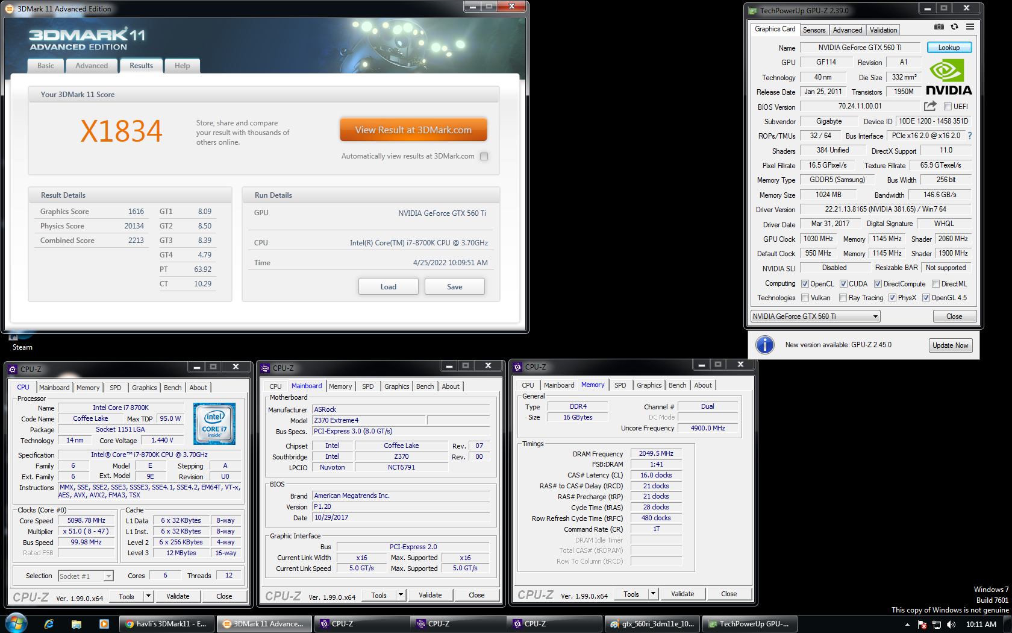The height and width of the screenshot is (633, 1012).
Task: Toggle the PhysX checkbox
Action: pyautogui.click(x=892, y=298)
